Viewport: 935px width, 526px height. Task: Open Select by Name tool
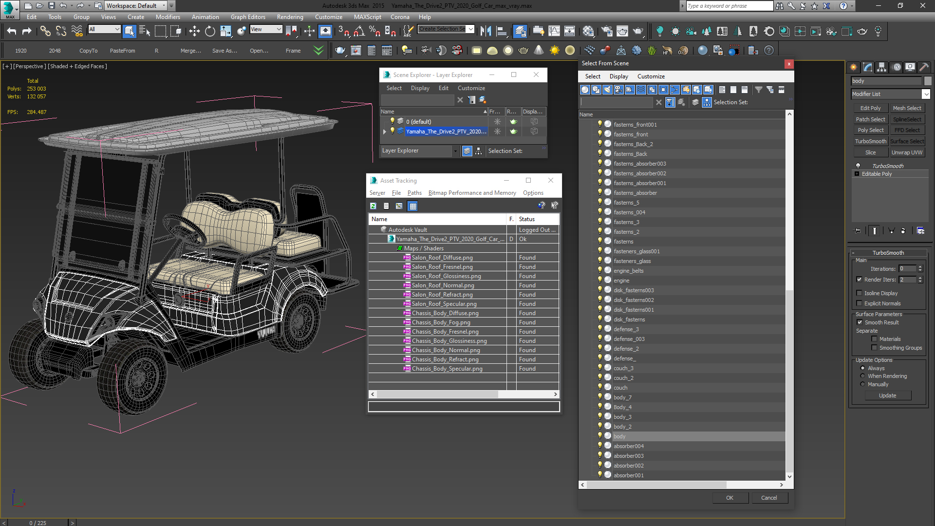(145, 31)
